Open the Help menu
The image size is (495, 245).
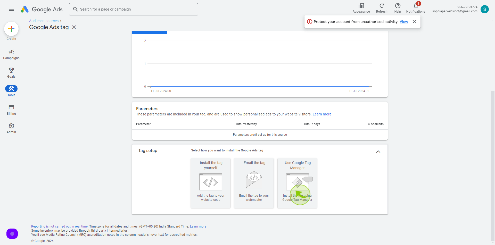click(x=398, y=8)
